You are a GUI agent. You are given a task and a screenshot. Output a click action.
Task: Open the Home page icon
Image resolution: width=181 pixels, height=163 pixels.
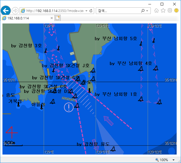pos(157,11)
